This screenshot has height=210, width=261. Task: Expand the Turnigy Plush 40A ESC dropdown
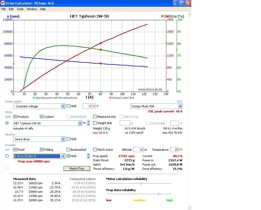pos(180,106)
